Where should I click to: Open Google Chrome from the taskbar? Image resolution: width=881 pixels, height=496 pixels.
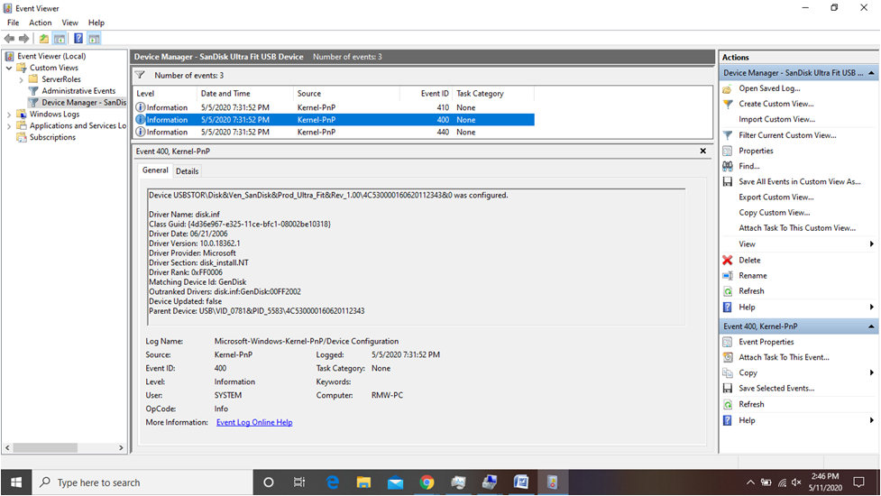click(427, 482)
